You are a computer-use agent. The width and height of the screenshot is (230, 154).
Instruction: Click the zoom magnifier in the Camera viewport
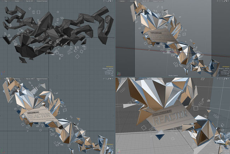222,1
